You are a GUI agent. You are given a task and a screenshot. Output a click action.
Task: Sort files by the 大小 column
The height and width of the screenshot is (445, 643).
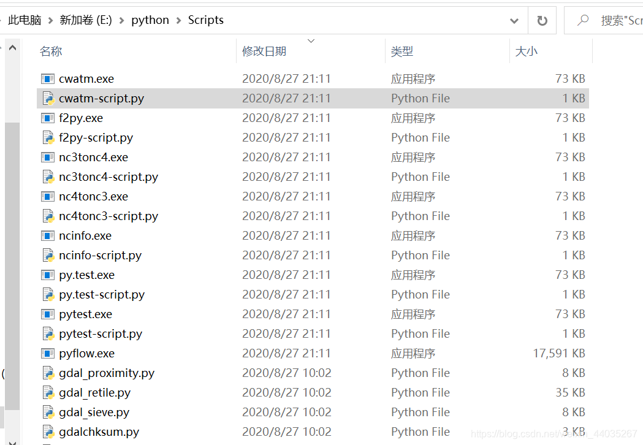tap(526, 51)
